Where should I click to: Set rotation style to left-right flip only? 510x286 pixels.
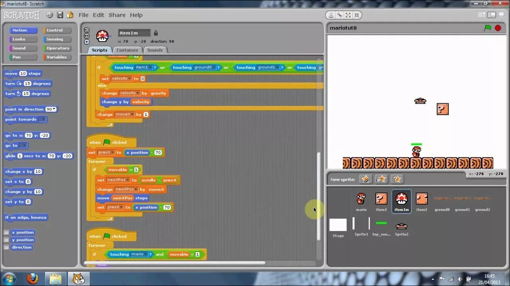[86, 36]
